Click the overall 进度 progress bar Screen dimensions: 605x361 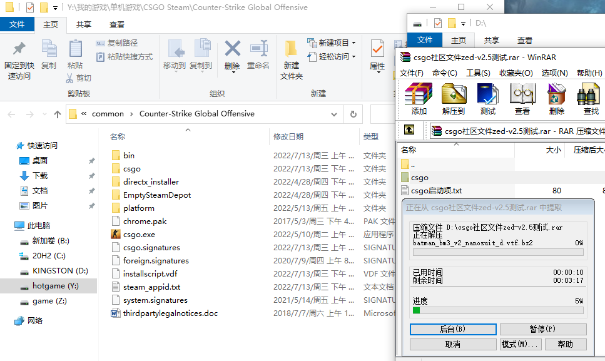pos(498,310)
